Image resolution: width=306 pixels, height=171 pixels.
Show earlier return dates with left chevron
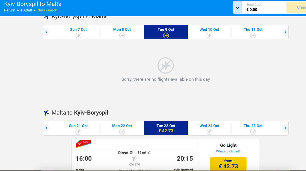[x=46, y=128]
